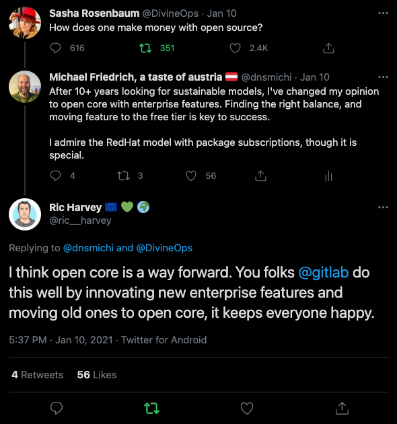This screenshot has width=397, height=424.
Task: View the 56 Likes list
Action: 97,375
